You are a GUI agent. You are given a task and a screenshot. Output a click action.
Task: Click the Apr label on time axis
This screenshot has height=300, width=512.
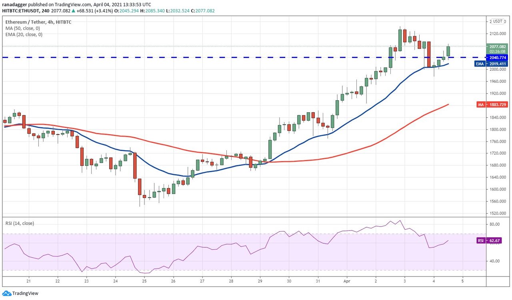click(x=347, y=280)
